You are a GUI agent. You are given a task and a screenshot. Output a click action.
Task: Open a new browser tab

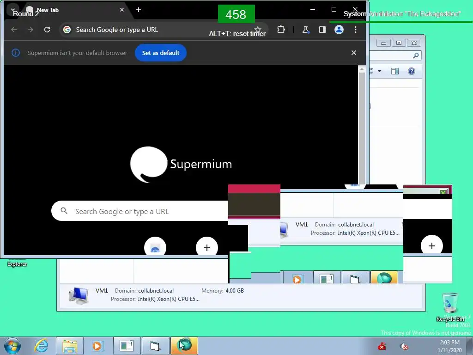tap(139, 10)
